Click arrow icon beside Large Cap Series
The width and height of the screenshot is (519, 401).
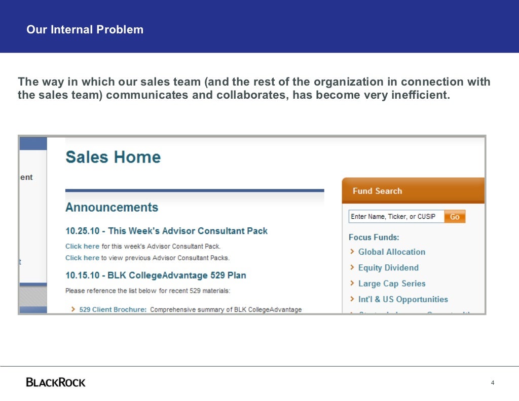coord(352,284)
